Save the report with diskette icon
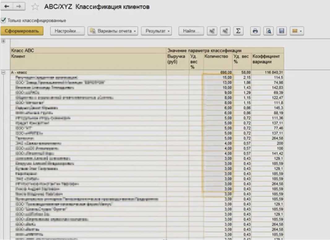 [281, 31]
